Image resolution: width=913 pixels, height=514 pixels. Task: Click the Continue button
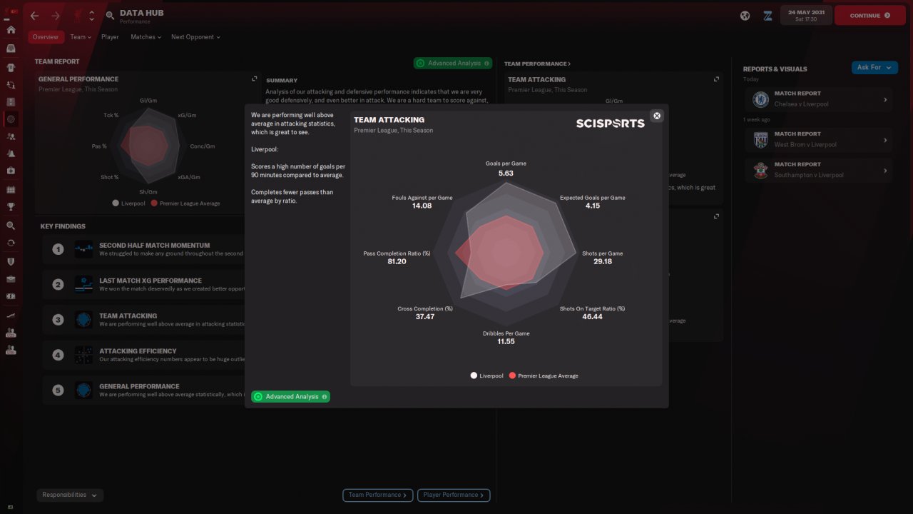point(870,15)
